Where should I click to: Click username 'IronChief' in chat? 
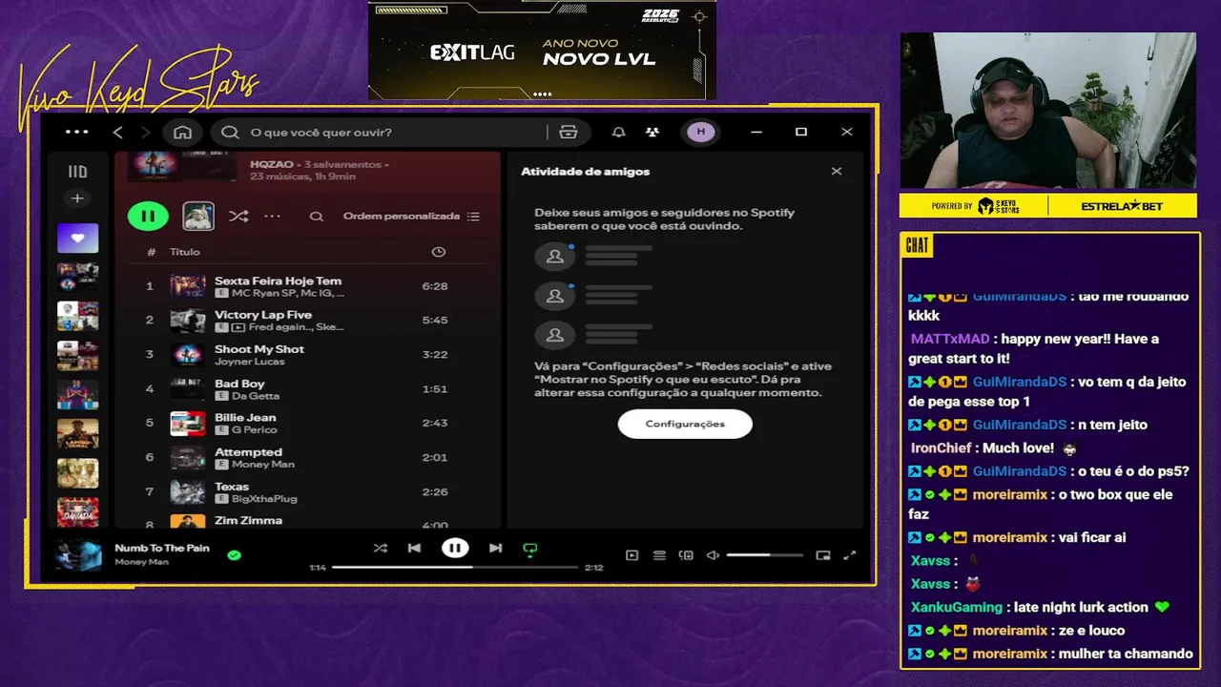coord(941,448)
